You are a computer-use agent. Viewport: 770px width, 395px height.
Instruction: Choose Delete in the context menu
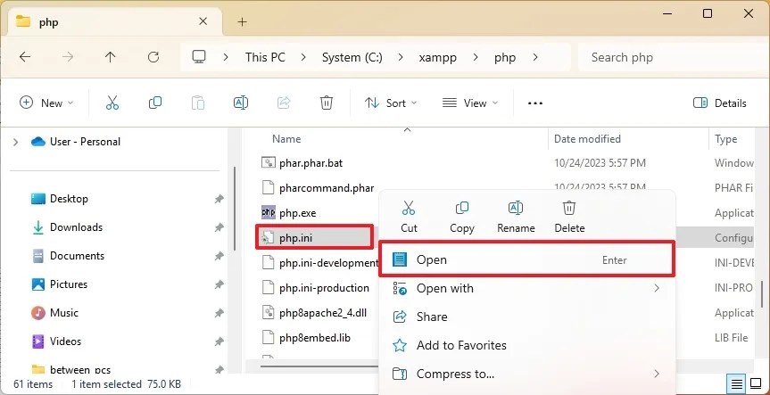(x=569, y=216)
